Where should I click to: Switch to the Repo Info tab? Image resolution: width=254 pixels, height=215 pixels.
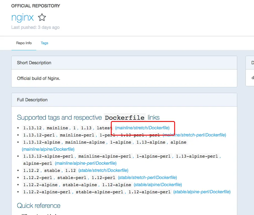click(24, 43)
